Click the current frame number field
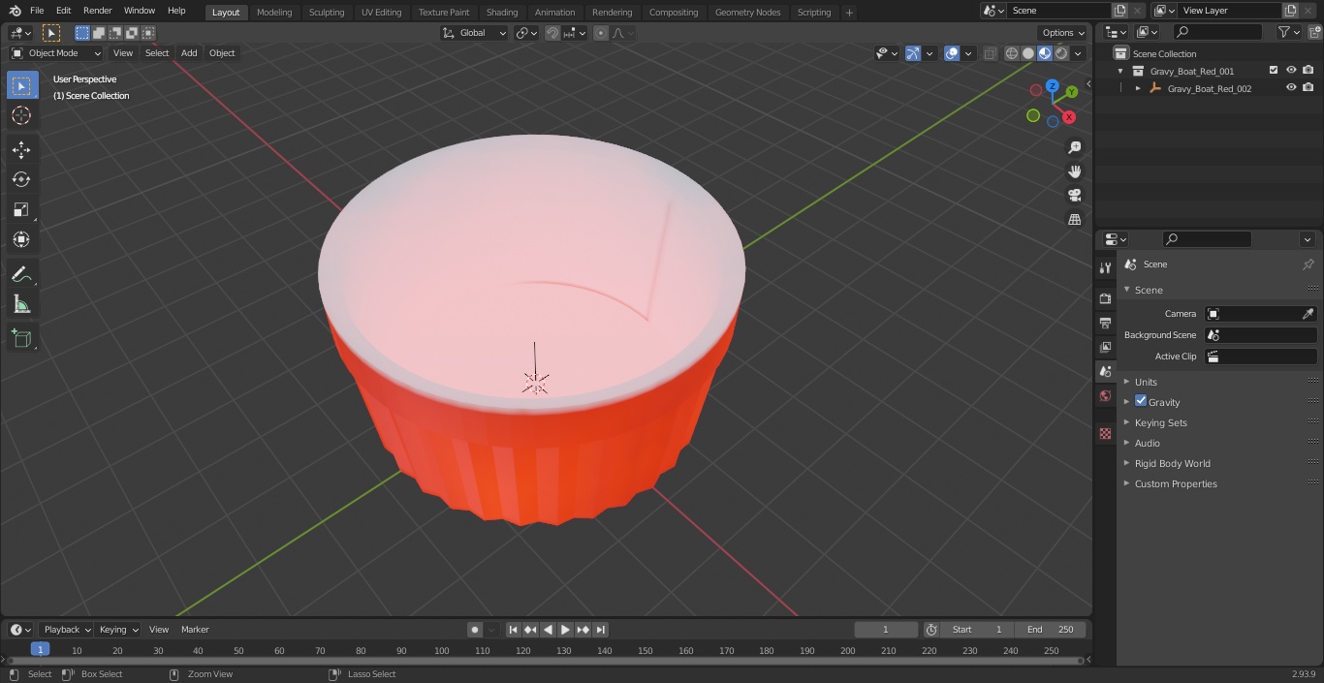Image resolution: width=1324 pixels, height=683 pixels. [886, 630]
